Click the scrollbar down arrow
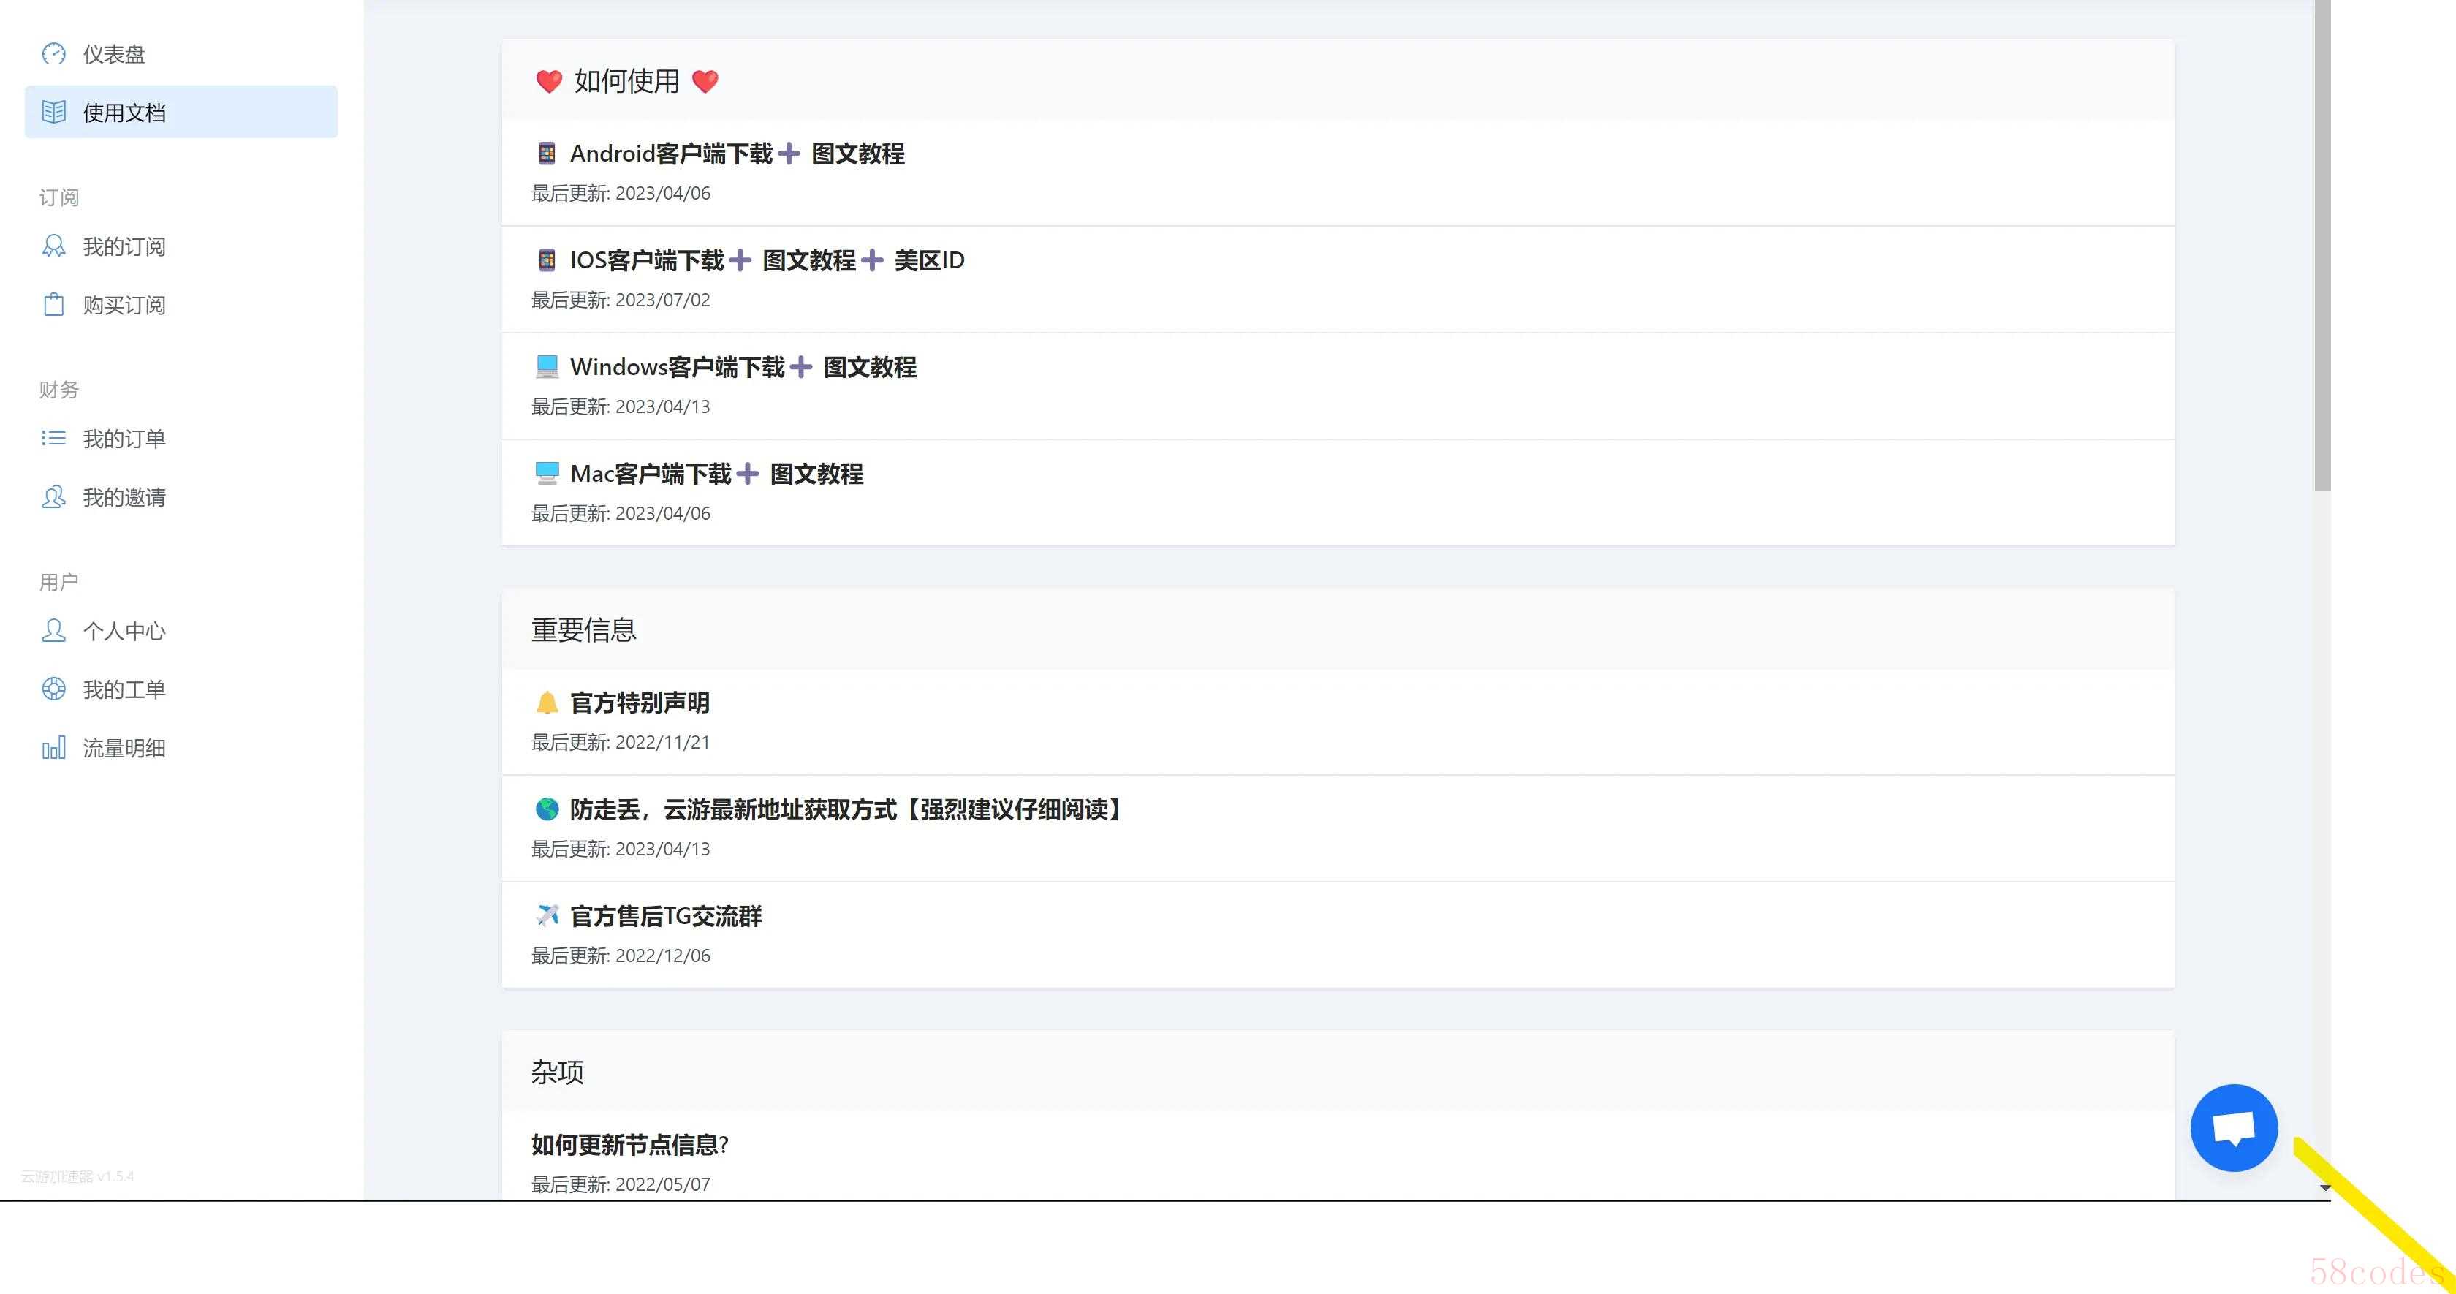Image resolution: width=2456 pixels, height=1294 pixels. pyautogui.click(x=2324, y=1187)
